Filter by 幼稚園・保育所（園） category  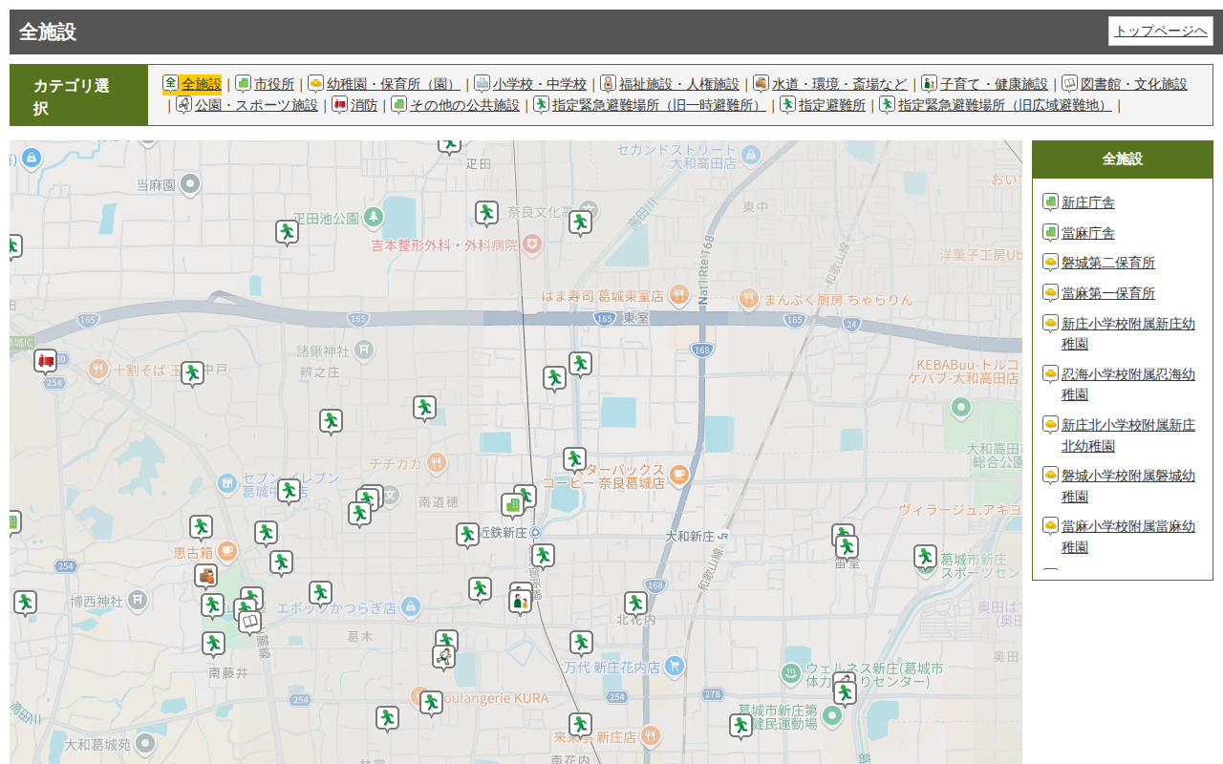pos(393,84)
